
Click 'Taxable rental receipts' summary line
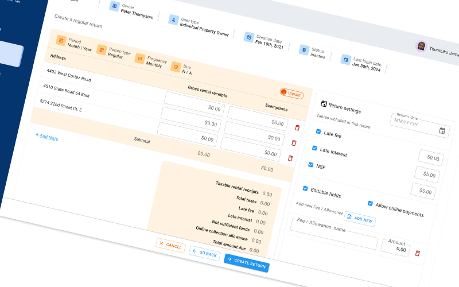click(x=238, y=188)
